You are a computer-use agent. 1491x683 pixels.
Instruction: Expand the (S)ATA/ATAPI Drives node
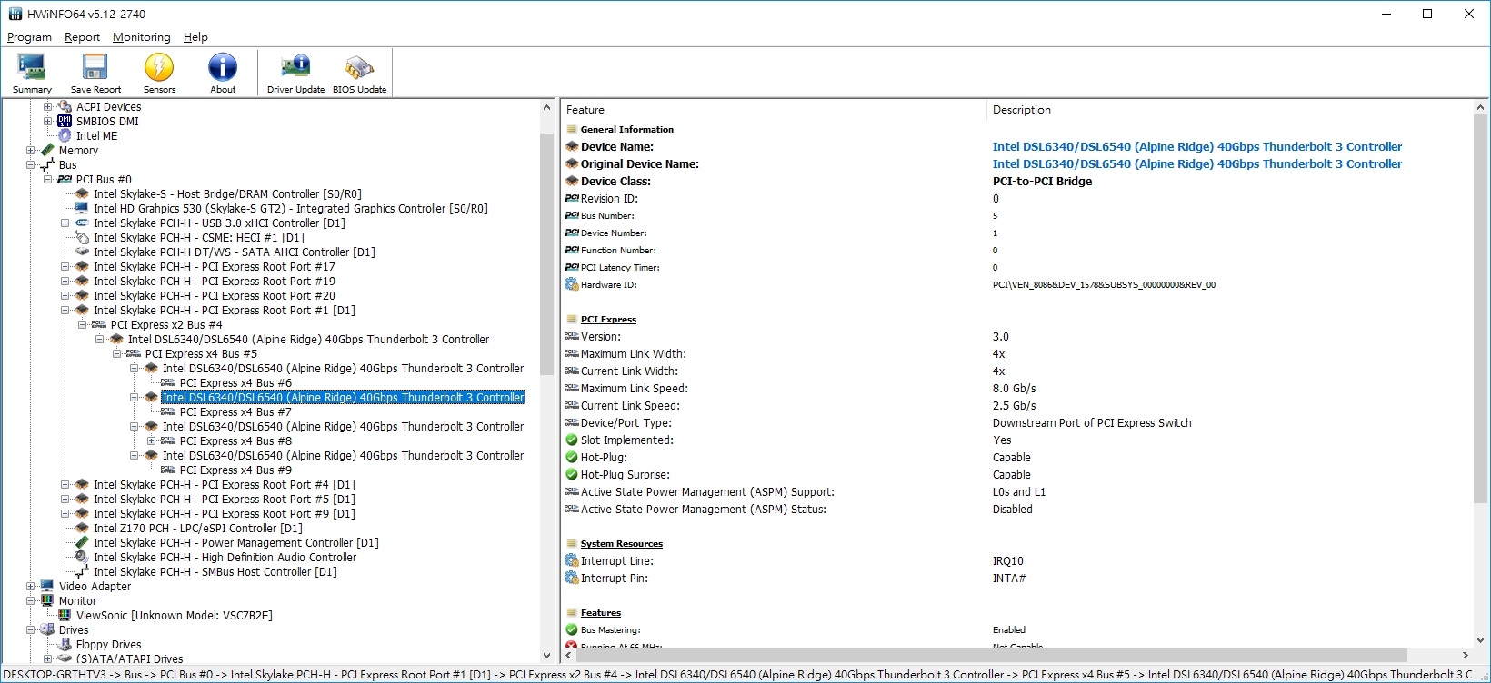point(47,659)
